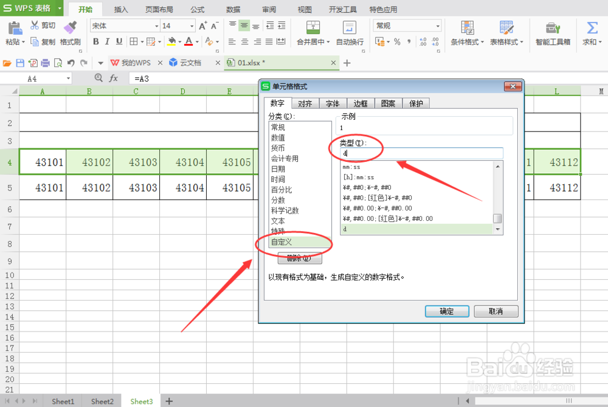Viewport: 608px width, 407px height.
Task: Apply underline formatting with the U icon
Action: point(119,41)
